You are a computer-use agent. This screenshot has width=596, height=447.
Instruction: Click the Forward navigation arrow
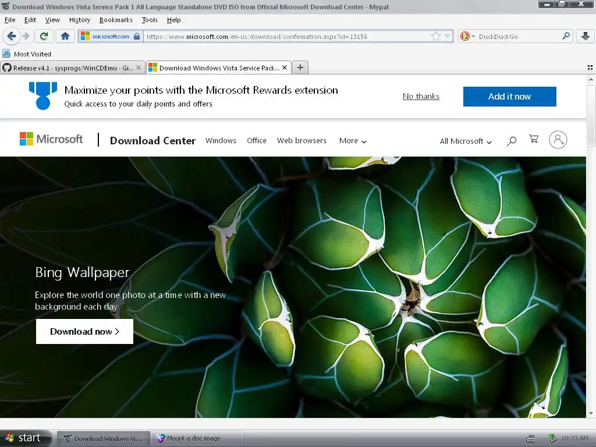26,36
